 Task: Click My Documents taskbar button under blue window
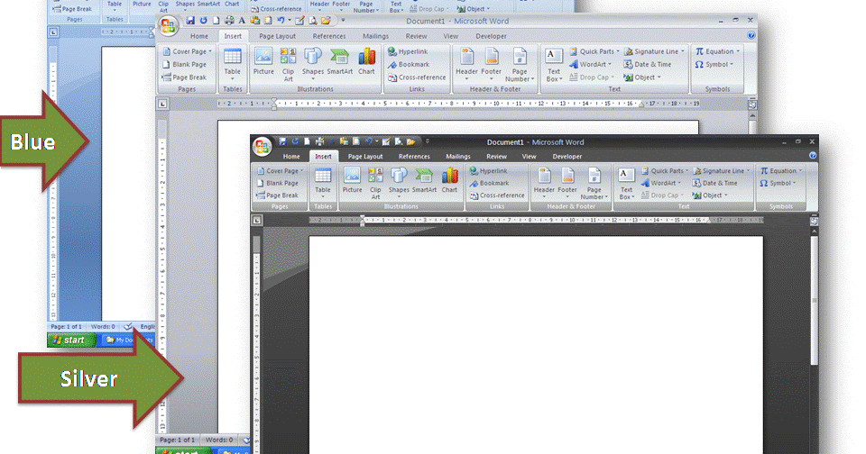(127, 340)
